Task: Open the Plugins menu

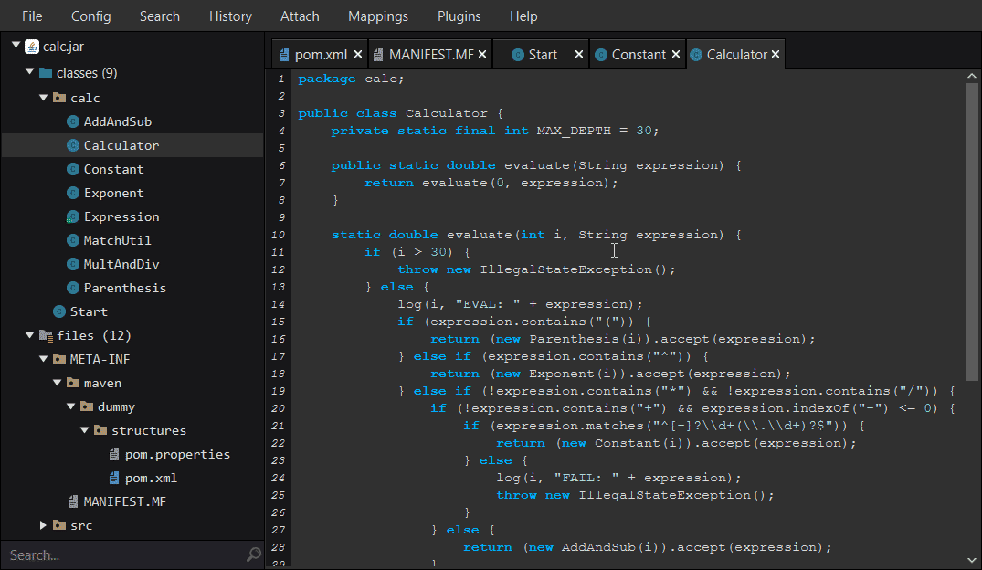Action: click(x=459, y=16)
